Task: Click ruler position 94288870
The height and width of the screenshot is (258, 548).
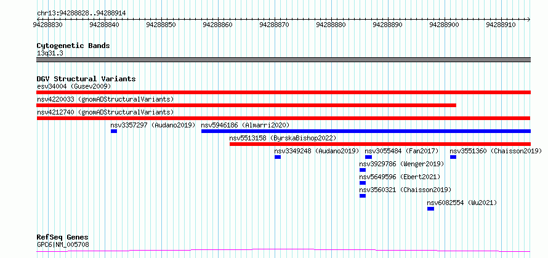Action: (274, 25)
